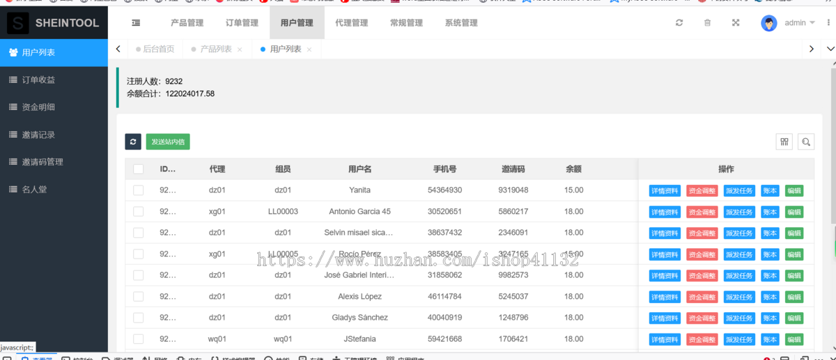This screenshot has height=360, width=836.
Task: Close the 产品列表 tab
Action: [x=240, y=49]
